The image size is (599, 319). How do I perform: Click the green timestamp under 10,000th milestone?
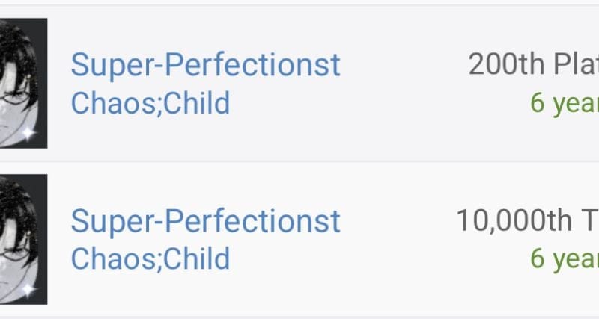(x=565, y=259)
